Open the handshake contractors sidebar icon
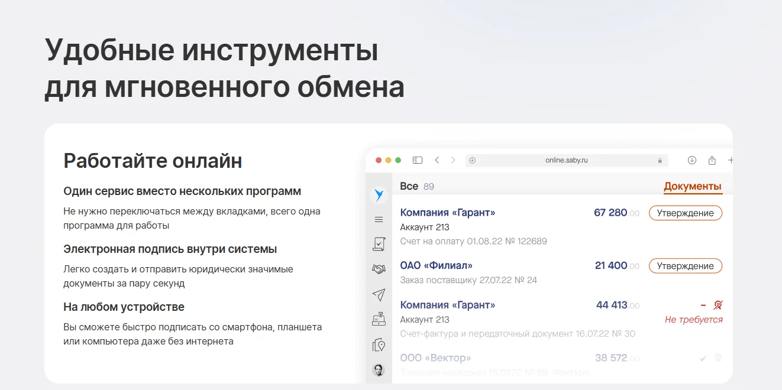This screenshot has width=782, height=390. [x=379, y=269]
